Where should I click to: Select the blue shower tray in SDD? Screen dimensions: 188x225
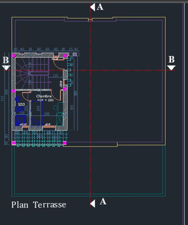20,120
